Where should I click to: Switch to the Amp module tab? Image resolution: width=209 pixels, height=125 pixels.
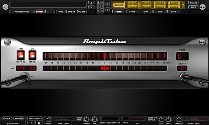pyautogui.click(x=146, y=12)
